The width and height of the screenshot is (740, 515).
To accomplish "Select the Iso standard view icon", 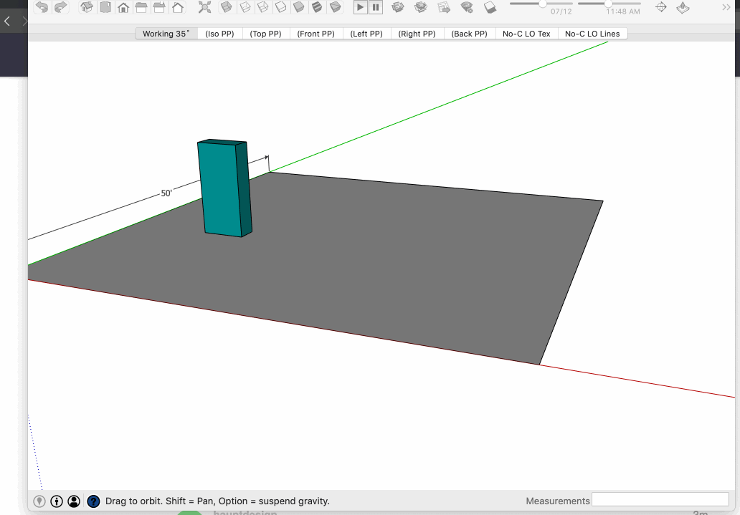I will pos(87,7).
